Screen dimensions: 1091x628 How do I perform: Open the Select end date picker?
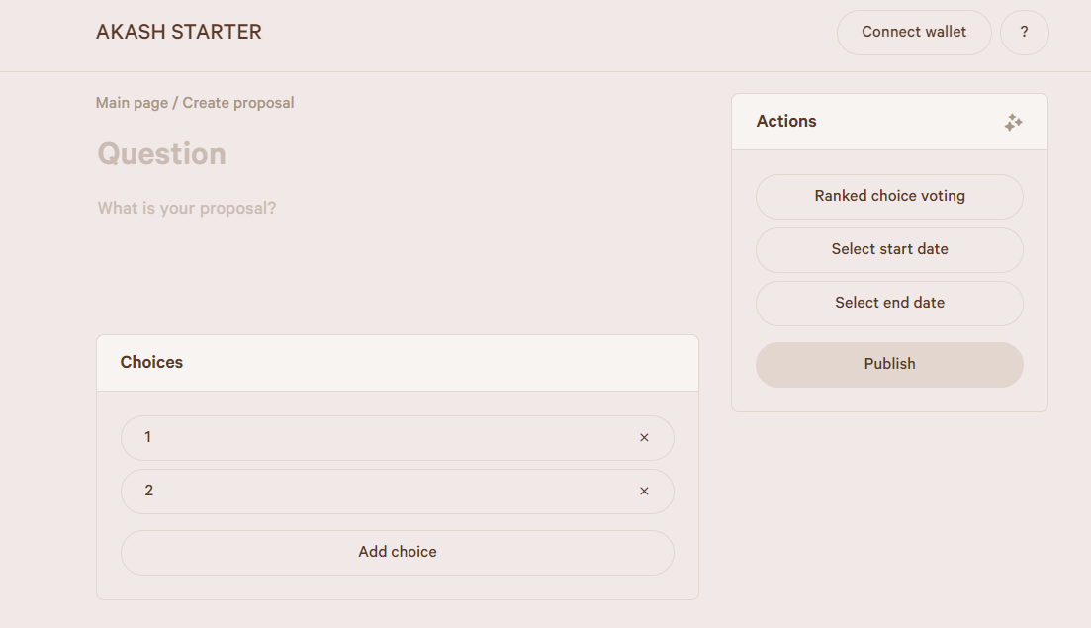pos(889,304)
